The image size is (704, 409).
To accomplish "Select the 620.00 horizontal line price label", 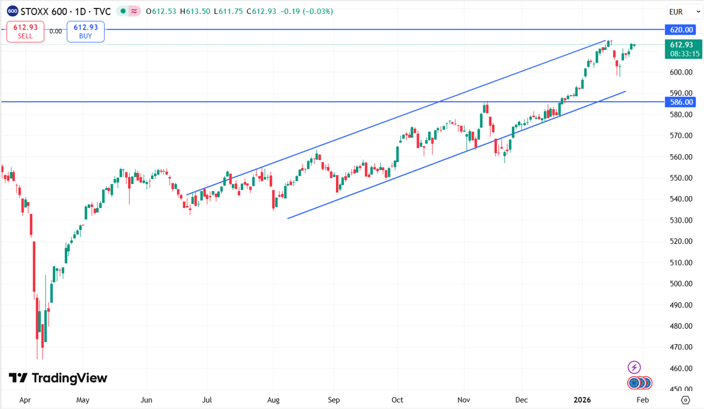I will click(682, 30).
